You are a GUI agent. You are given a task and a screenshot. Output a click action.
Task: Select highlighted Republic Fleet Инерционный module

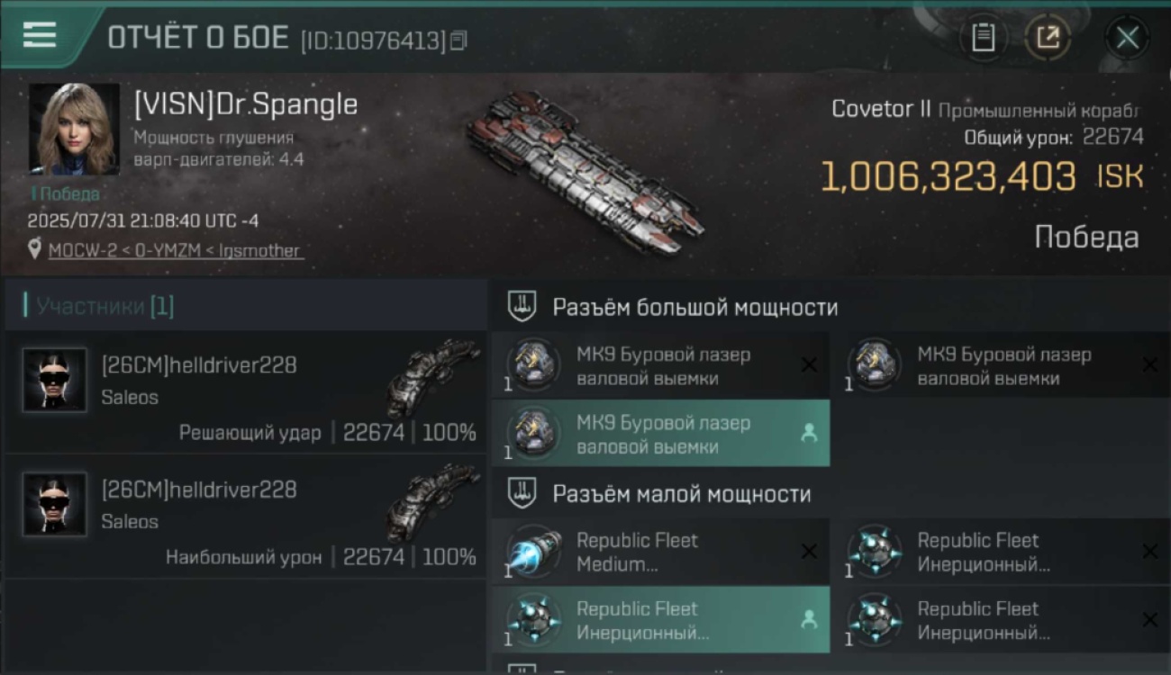coord(660,620)
